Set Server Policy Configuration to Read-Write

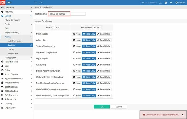point(104,71)
